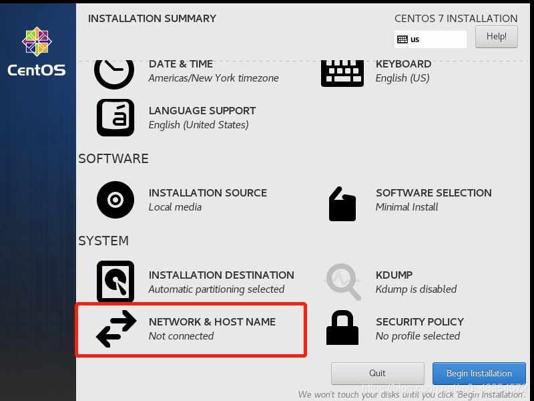Open the Security Policy padlock icon

342,327
